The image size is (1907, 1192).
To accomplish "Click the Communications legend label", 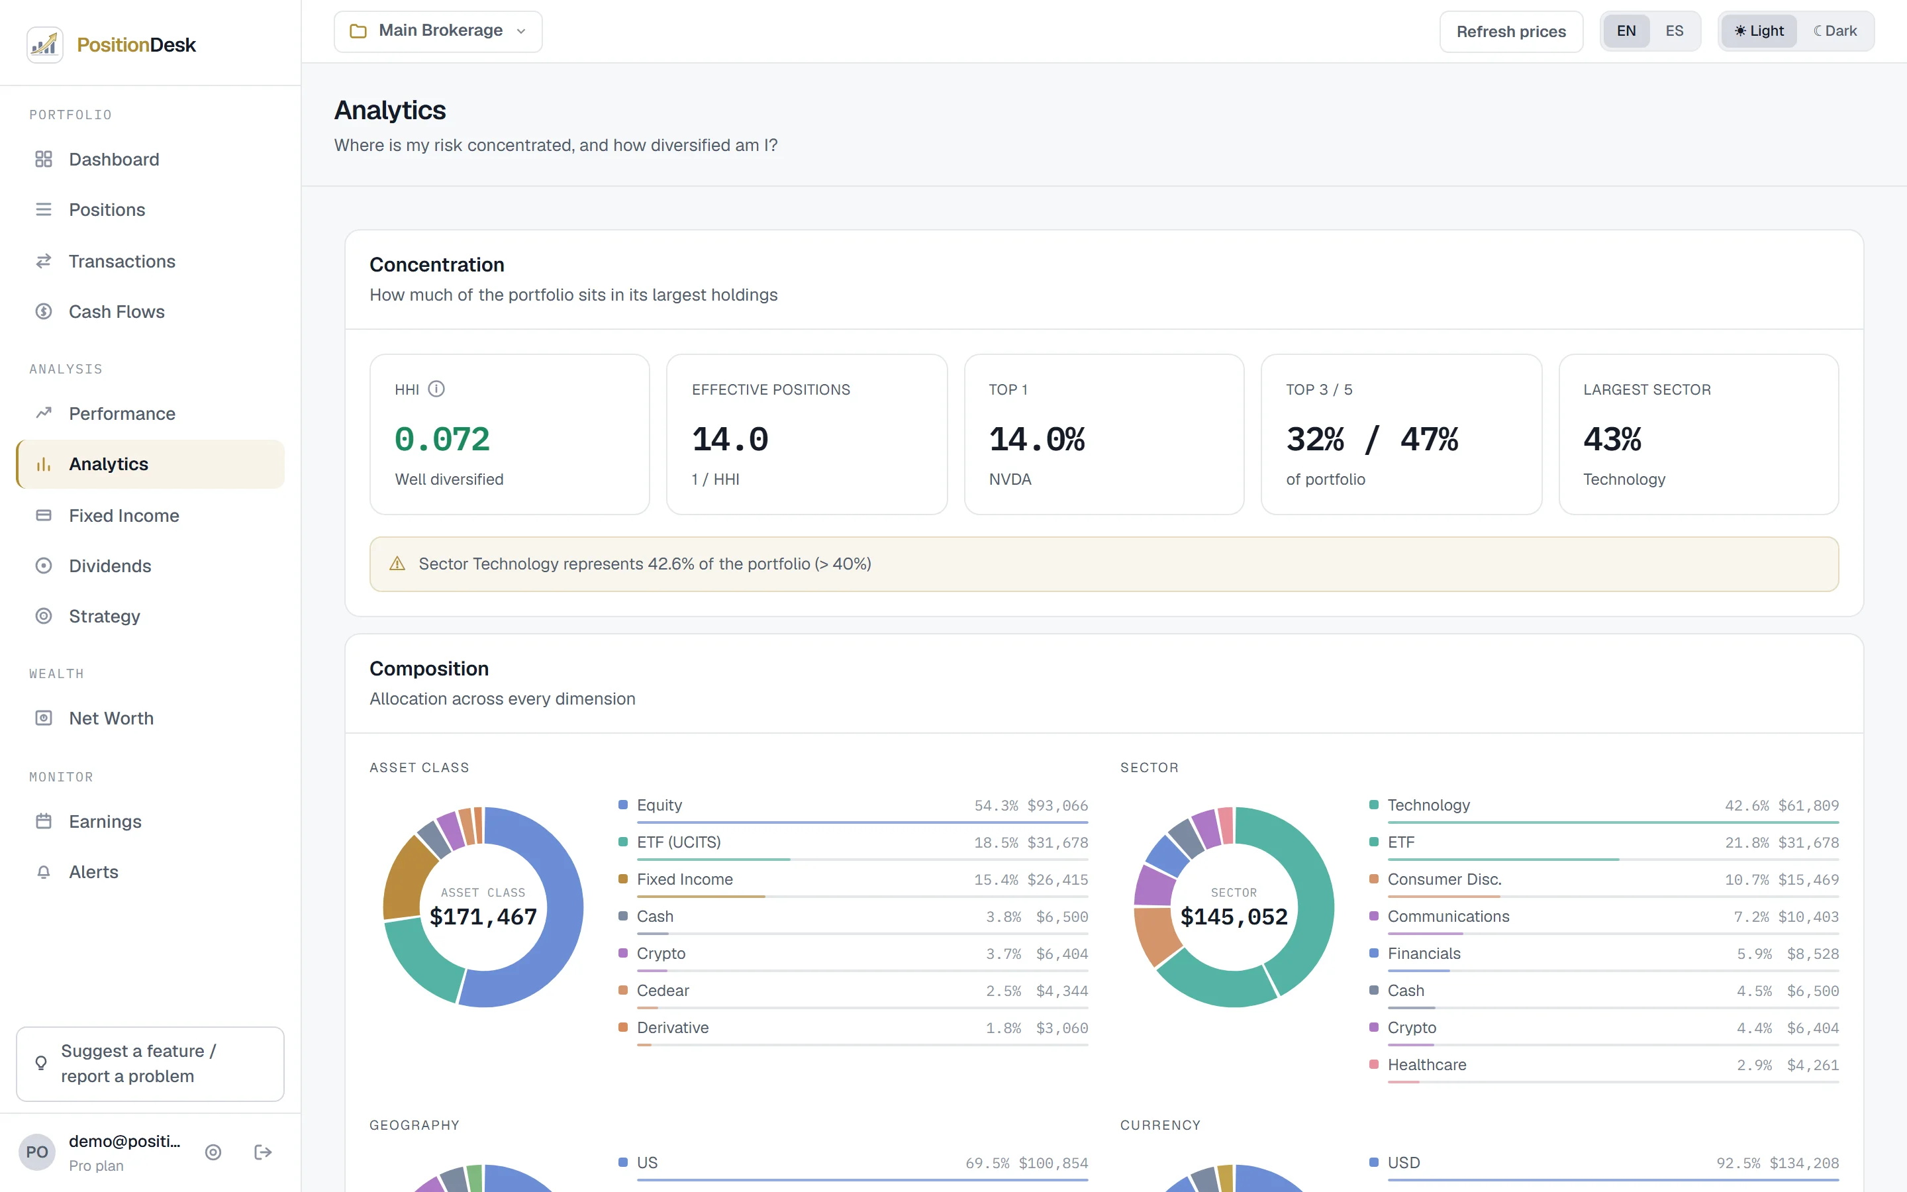I will click(x=1448, y=916).
